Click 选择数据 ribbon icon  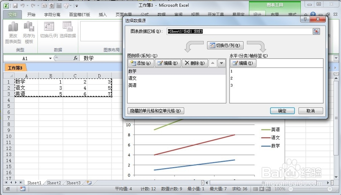pos(68,30)
